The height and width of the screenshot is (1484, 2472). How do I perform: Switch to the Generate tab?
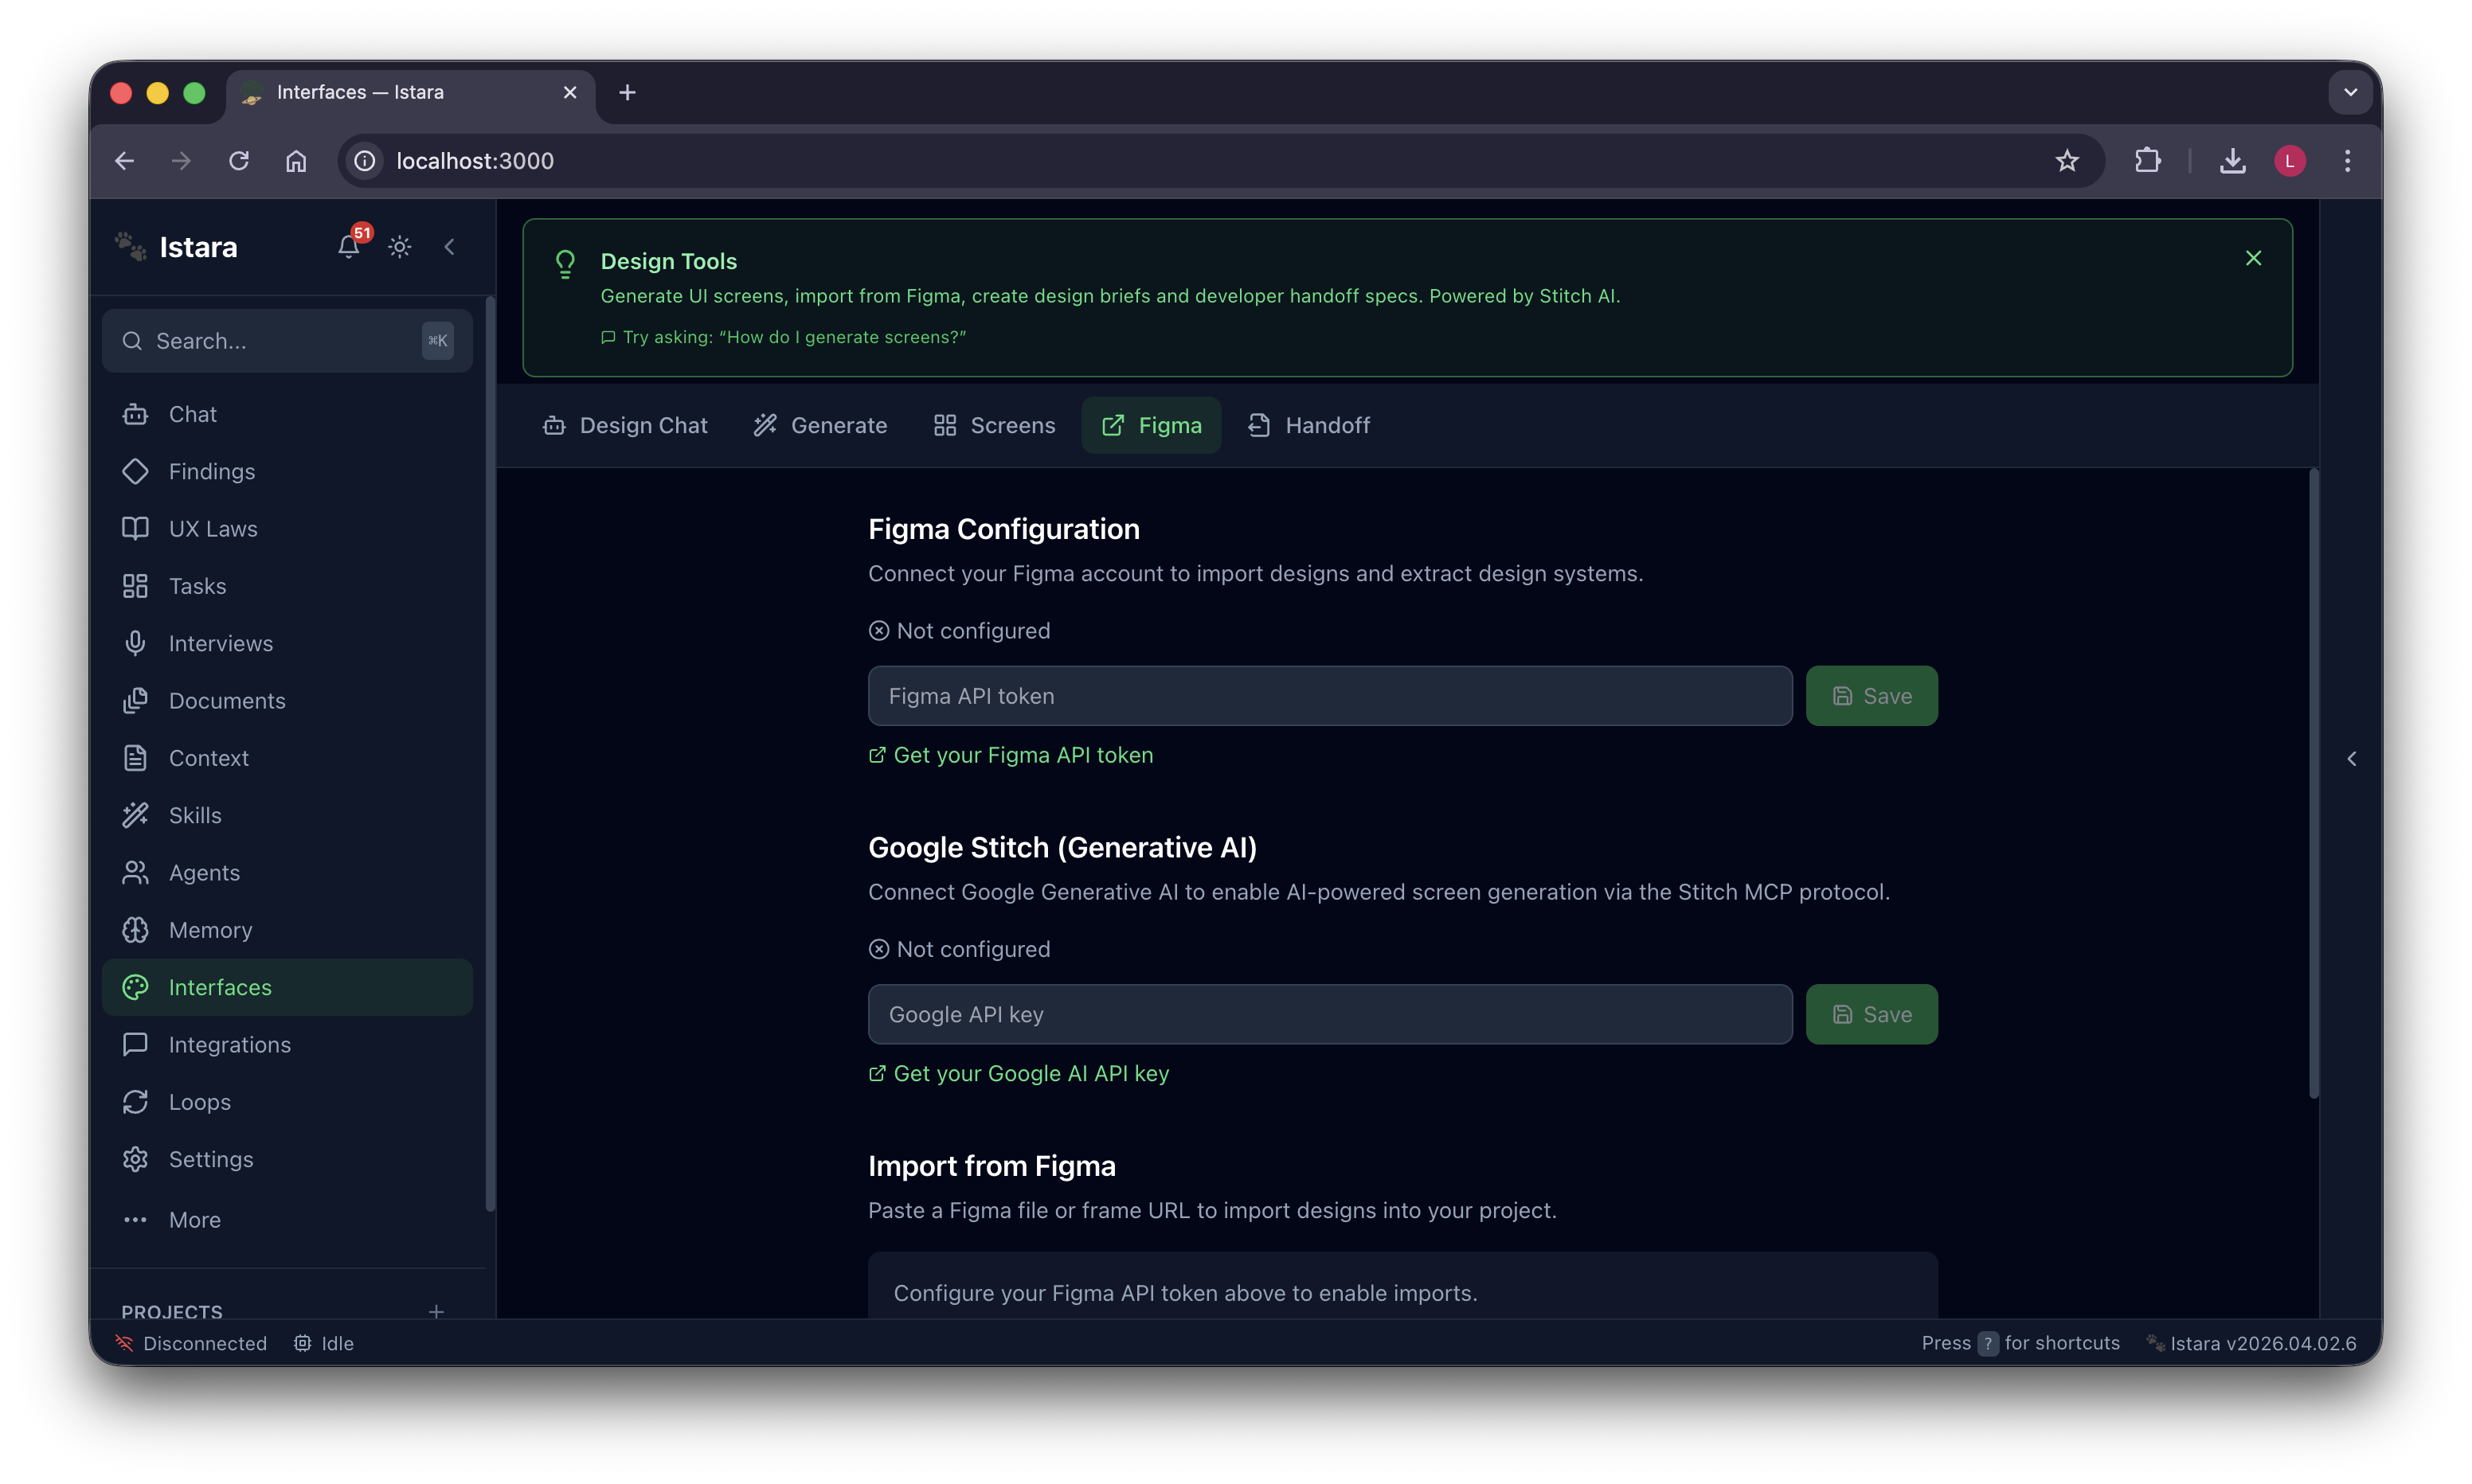[x=820, y=425]
